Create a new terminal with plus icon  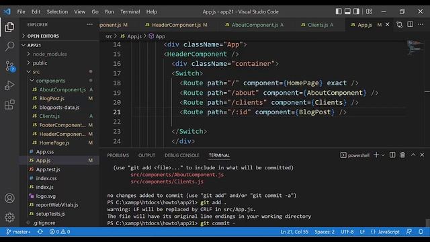pyautogui.click(x=376, y=155)
